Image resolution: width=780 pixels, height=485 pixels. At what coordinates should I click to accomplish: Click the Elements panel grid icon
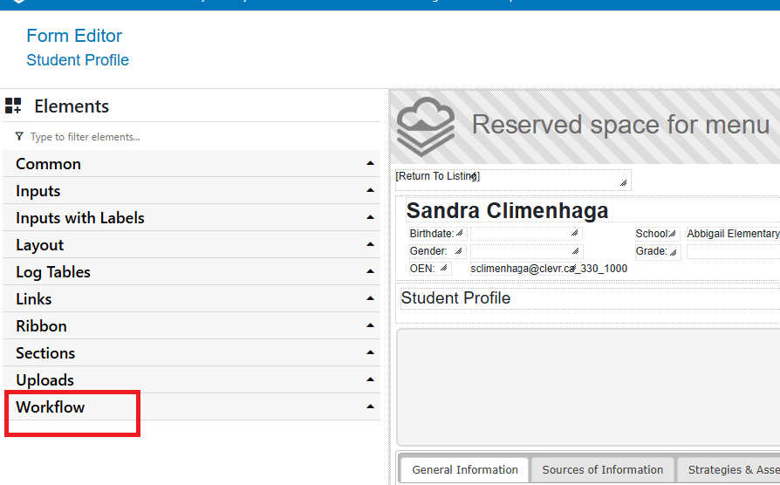13,106
